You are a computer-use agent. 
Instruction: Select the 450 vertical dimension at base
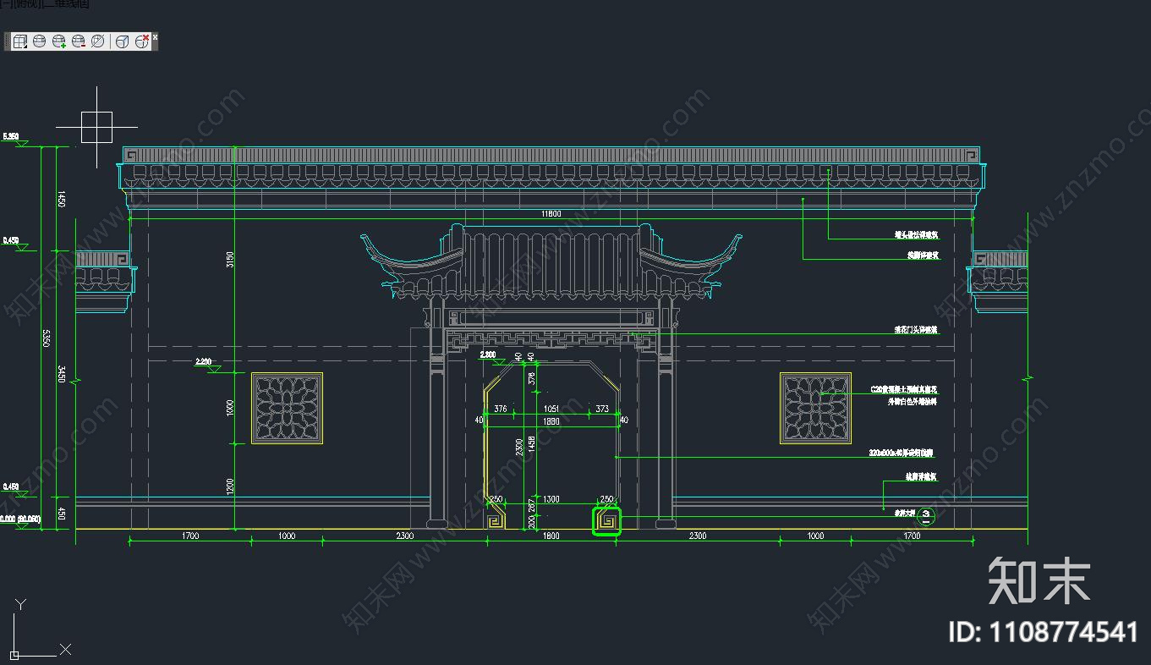(62, 514)
